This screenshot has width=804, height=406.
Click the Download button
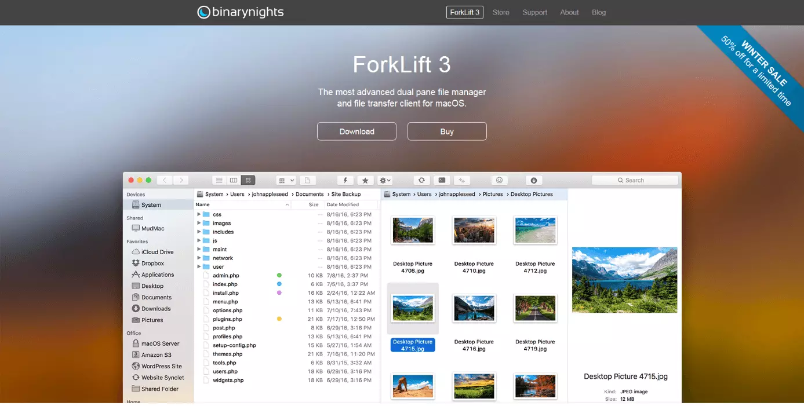pos(356,131)
